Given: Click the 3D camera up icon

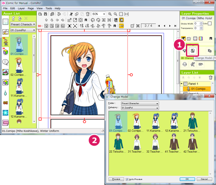Looking at the screenshot, I should tap(46, 26).
